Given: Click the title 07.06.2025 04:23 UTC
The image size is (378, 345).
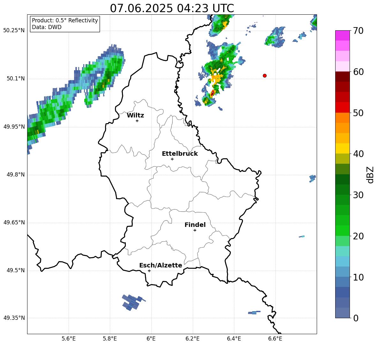Looking at the screenshot, I should click(172, 8).
